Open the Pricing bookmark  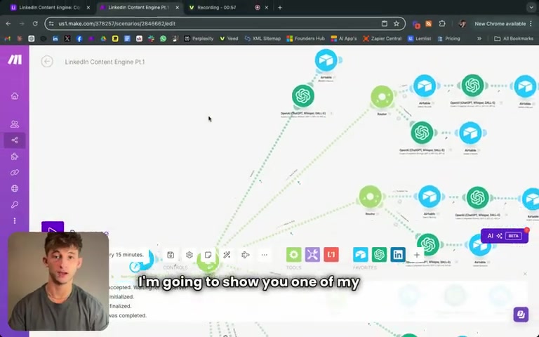(x=448, y=39)
